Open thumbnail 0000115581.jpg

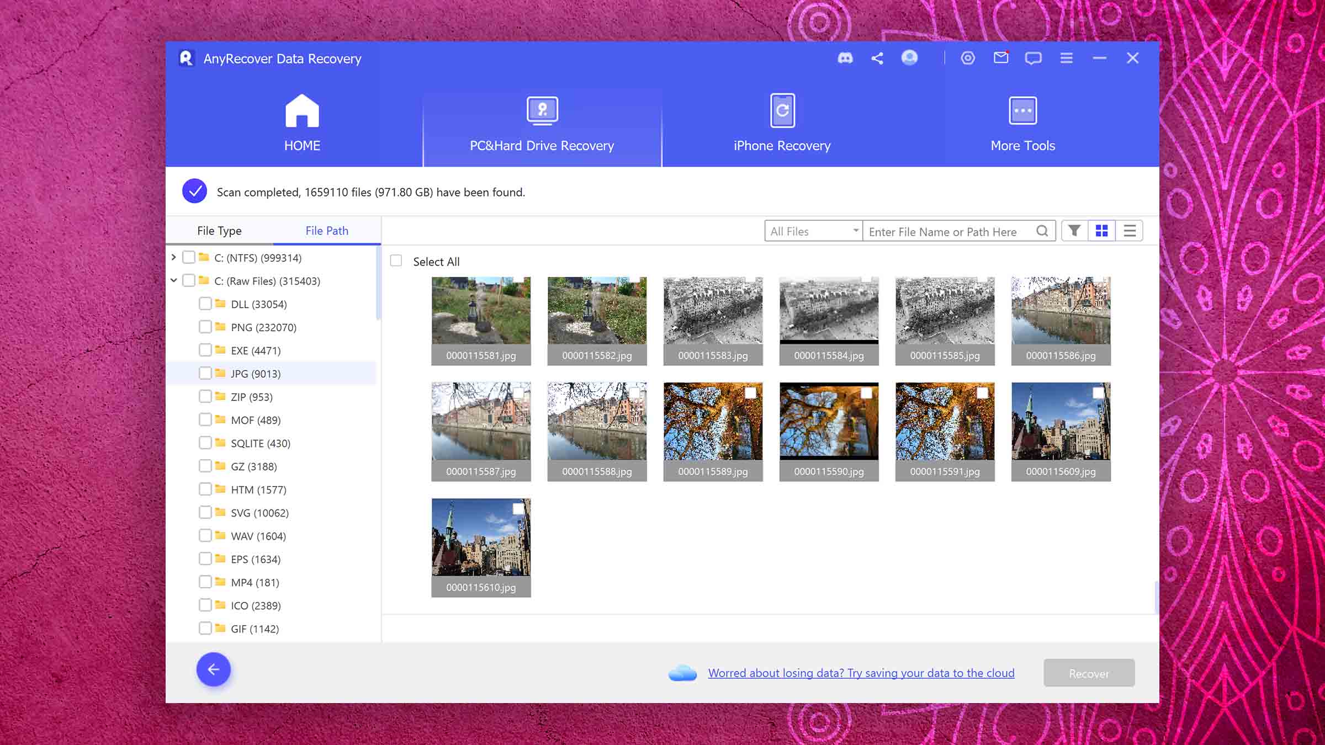(x=481, y=321)
